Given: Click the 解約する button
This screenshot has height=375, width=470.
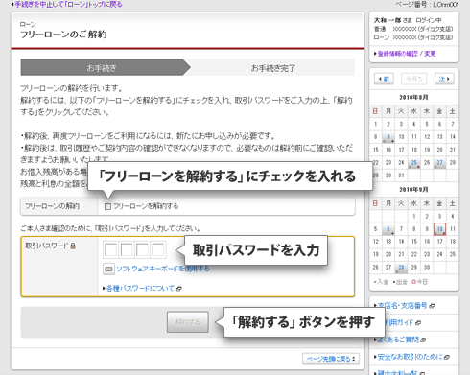Looking at the screenshot, I should pyautogui.click(x=188, y=322).
